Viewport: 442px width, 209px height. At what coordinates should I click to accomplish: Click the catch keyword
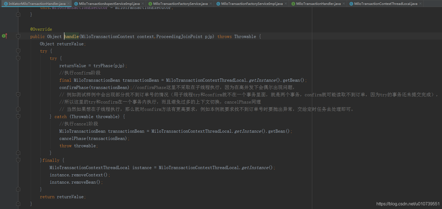click(60, 117)
